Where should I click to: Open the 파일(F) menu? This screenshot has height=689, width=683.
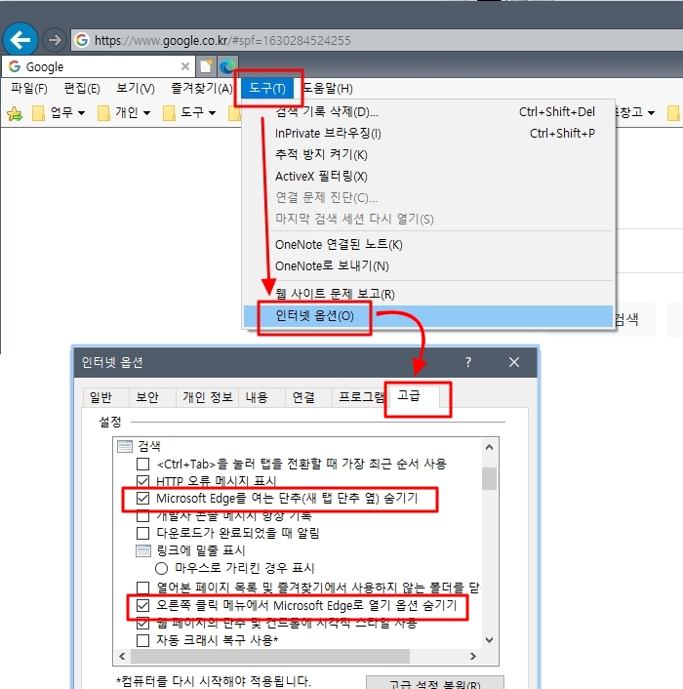click(x=29, y=89)
